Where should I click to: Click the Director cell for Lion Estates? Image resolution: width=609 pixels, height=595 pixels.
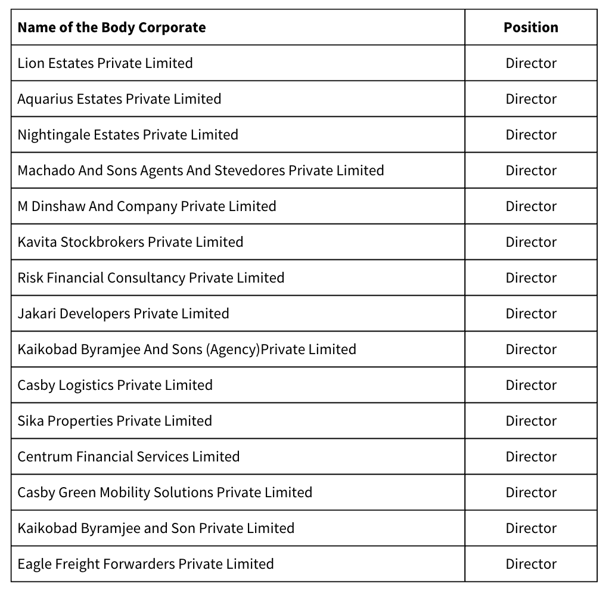click(530, 63)
